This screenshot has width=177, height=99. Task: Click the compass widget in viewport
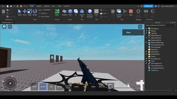(x=10, y=83)
